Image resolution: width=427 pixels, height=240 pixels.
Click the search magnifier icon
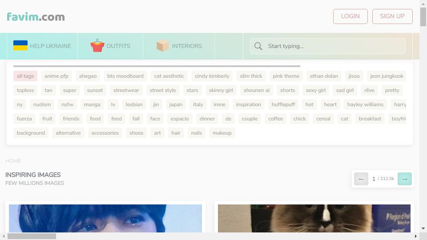[258, 46]
